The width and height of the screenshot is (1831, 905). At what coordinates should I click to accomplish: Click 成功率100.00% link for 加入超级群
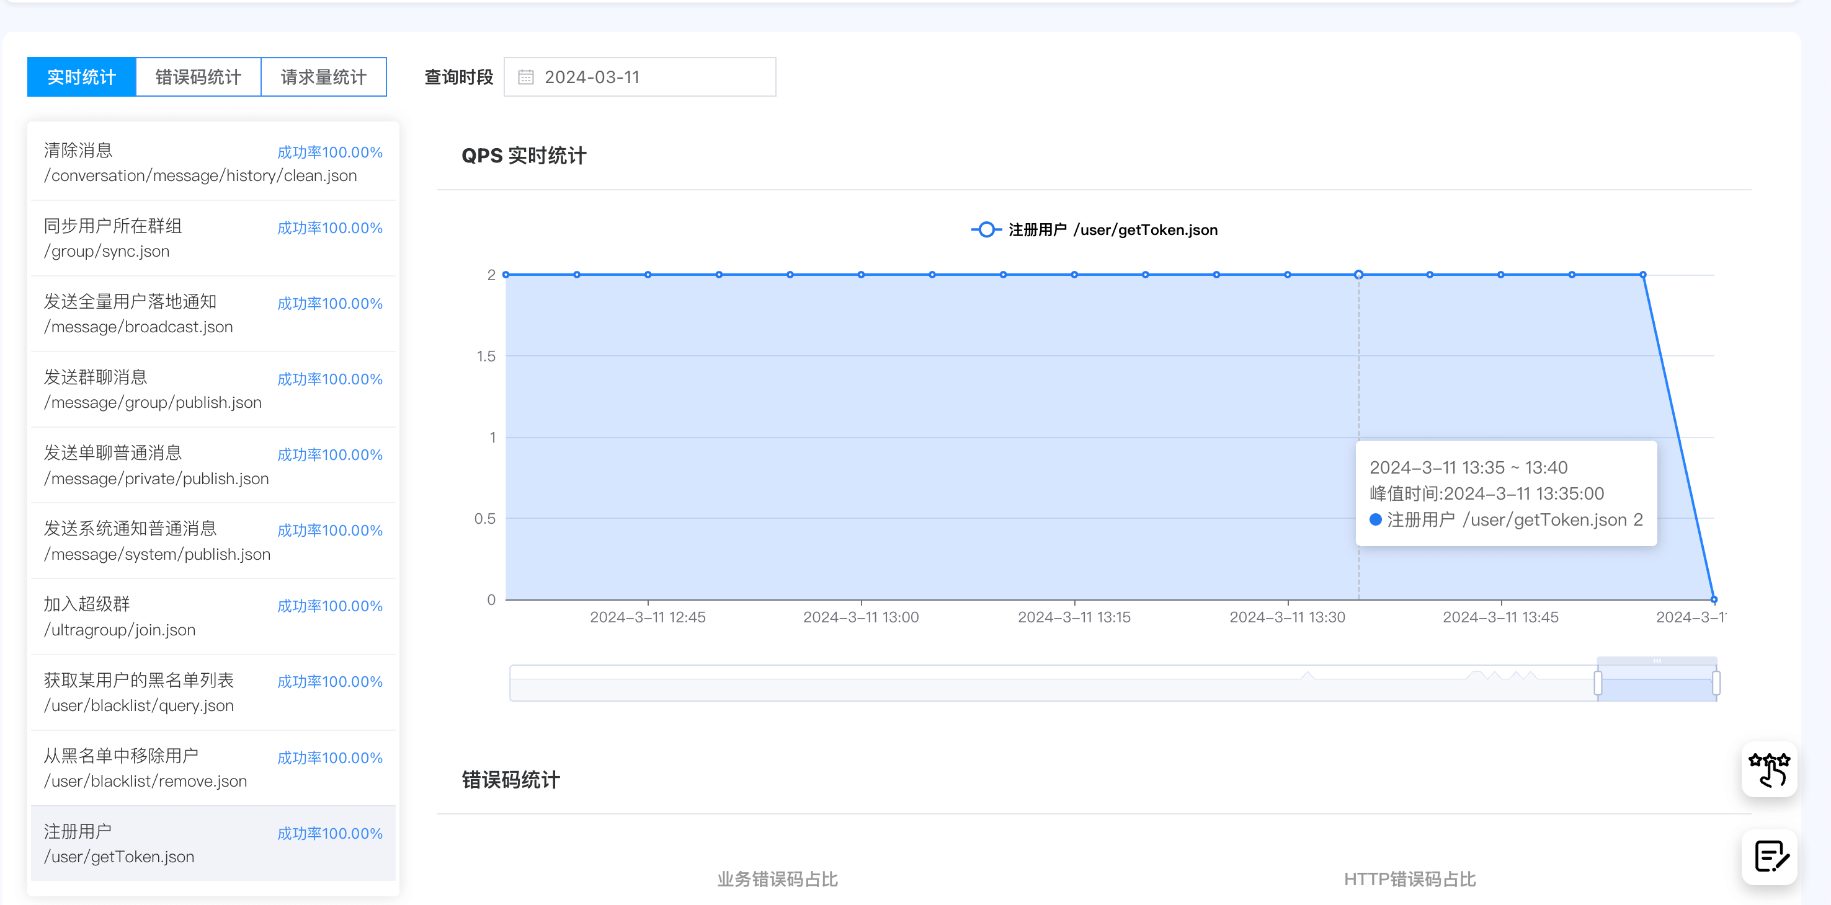[x=329, y=606]
